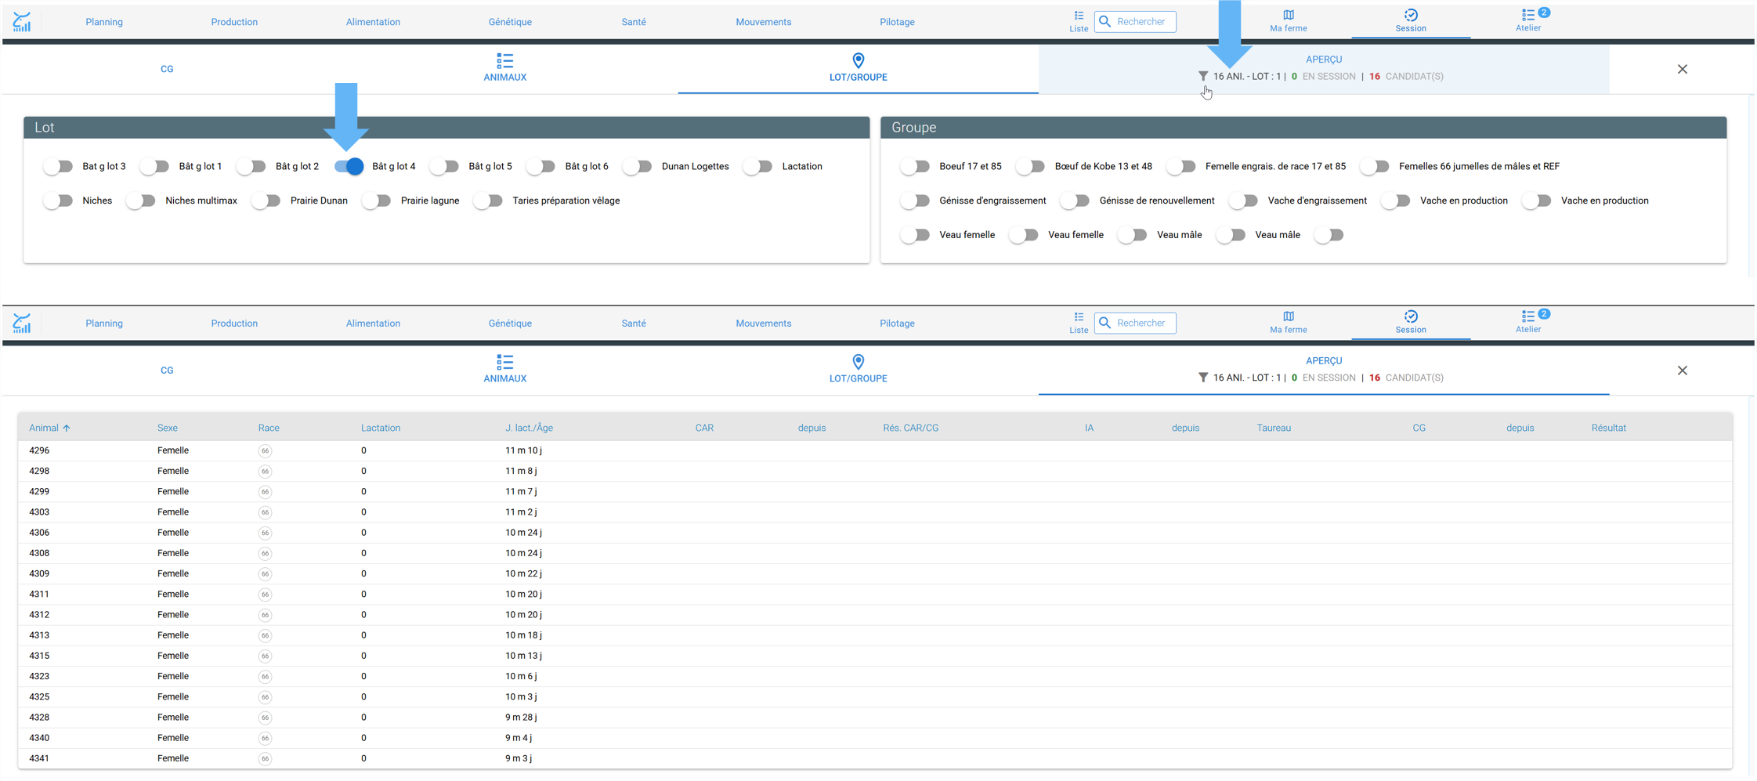This screenshot has width=1757, height=781.
Task: Open Génétique menu in upper navbar
Action: 510,22
